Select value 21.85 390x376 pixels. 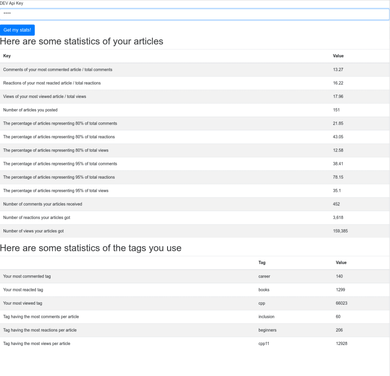[x=338, y=123]
